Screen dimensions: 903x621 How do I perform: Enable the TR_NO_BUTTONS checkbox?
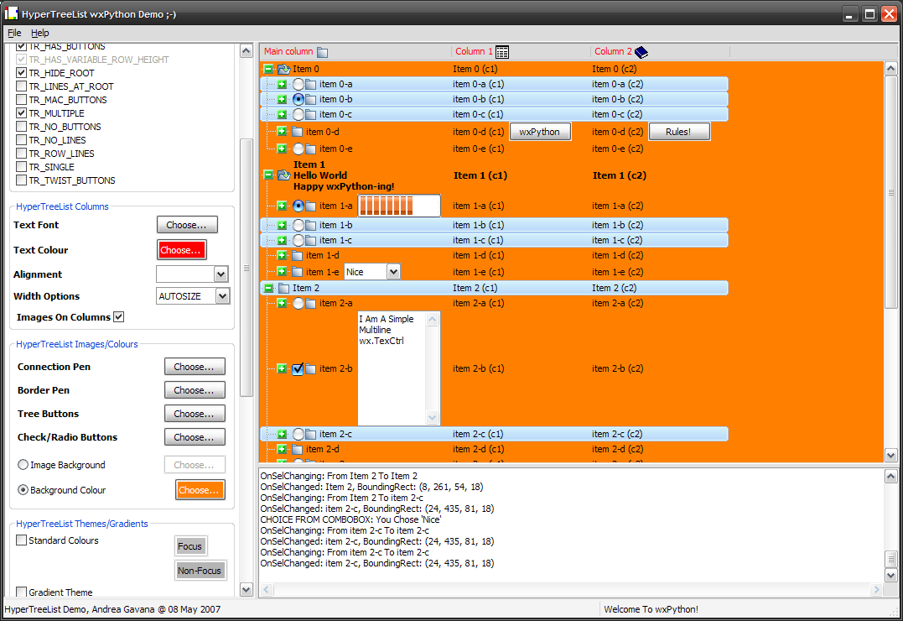pyautogui.click(x=22, y=127)
